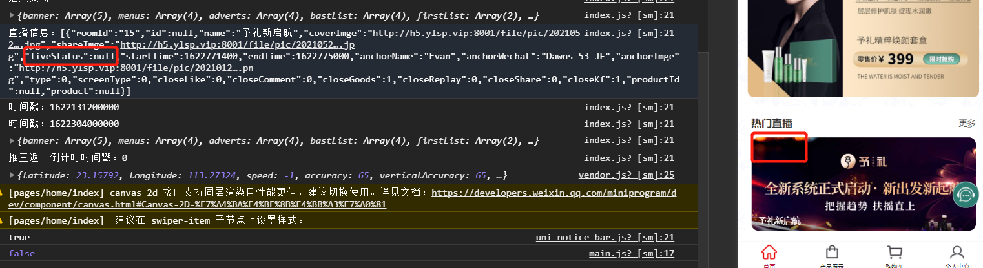Expand the first banner/menus object log entry

13,15
